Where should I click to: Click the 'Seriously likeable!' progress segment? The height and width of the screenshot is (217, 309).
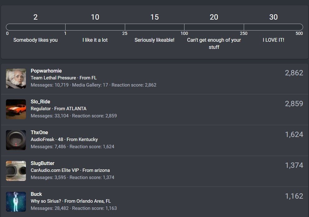tap(155, 27)
